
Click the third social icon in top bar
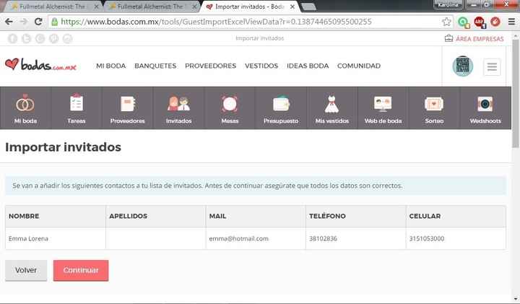click(x=40, y=39)
